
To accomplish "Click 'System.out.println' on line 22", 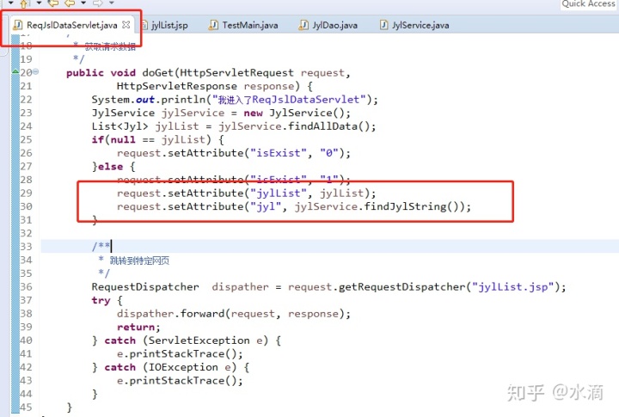I will point(149,100).
